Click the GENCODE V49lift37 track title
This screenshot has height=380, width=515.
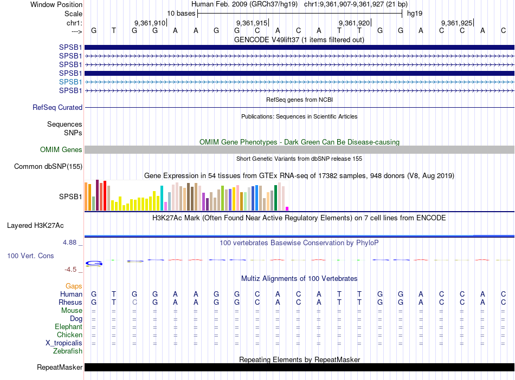(299, 40)
